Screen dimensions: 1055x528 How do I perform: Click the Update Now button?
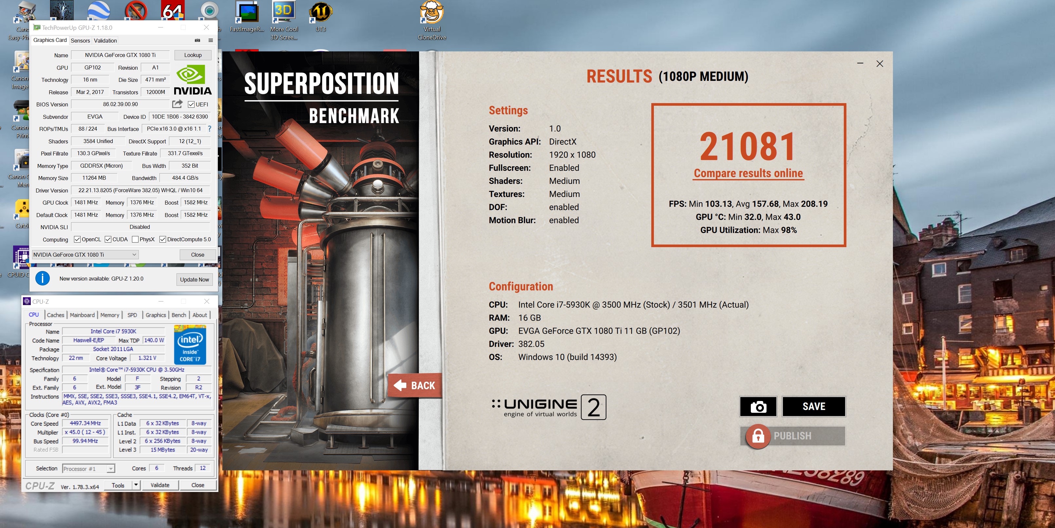(x=194, y=280)
